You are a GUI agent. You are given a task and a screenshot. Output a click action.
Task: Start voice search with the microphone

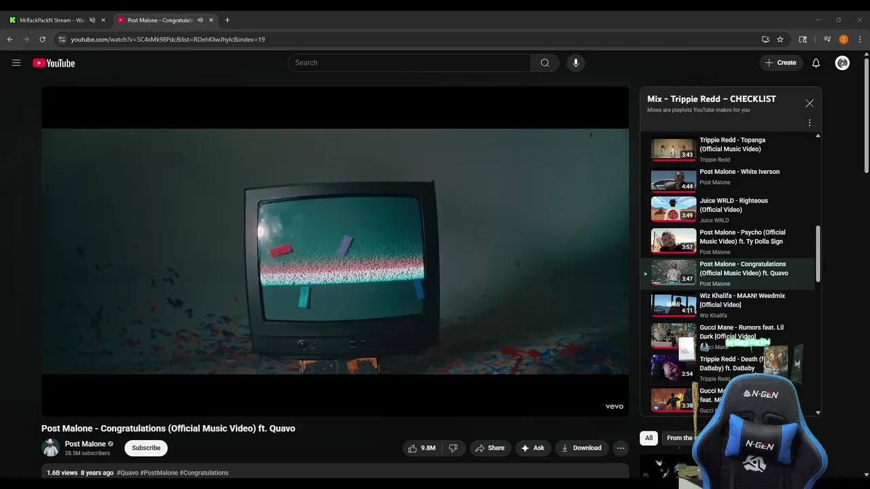coord(576,63)
